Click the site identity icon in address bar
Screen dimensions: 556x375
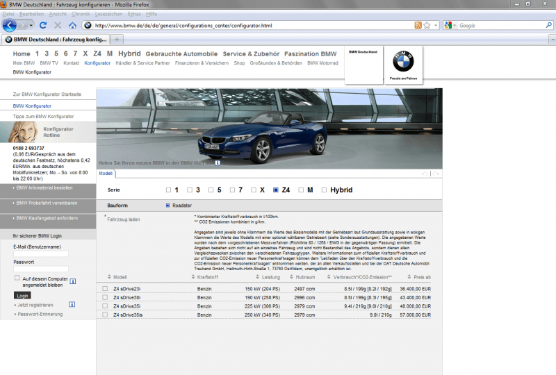coord(88,25)
